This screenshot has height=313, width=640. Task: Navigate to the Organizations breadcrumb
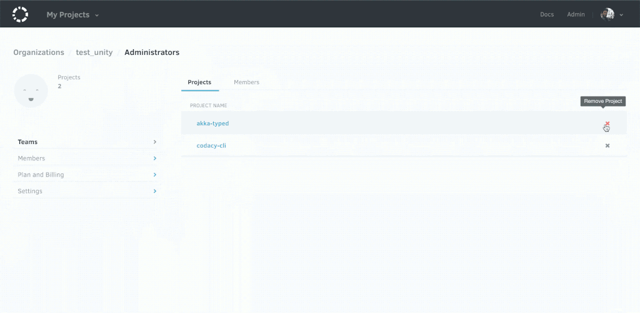tap(39, 52)
